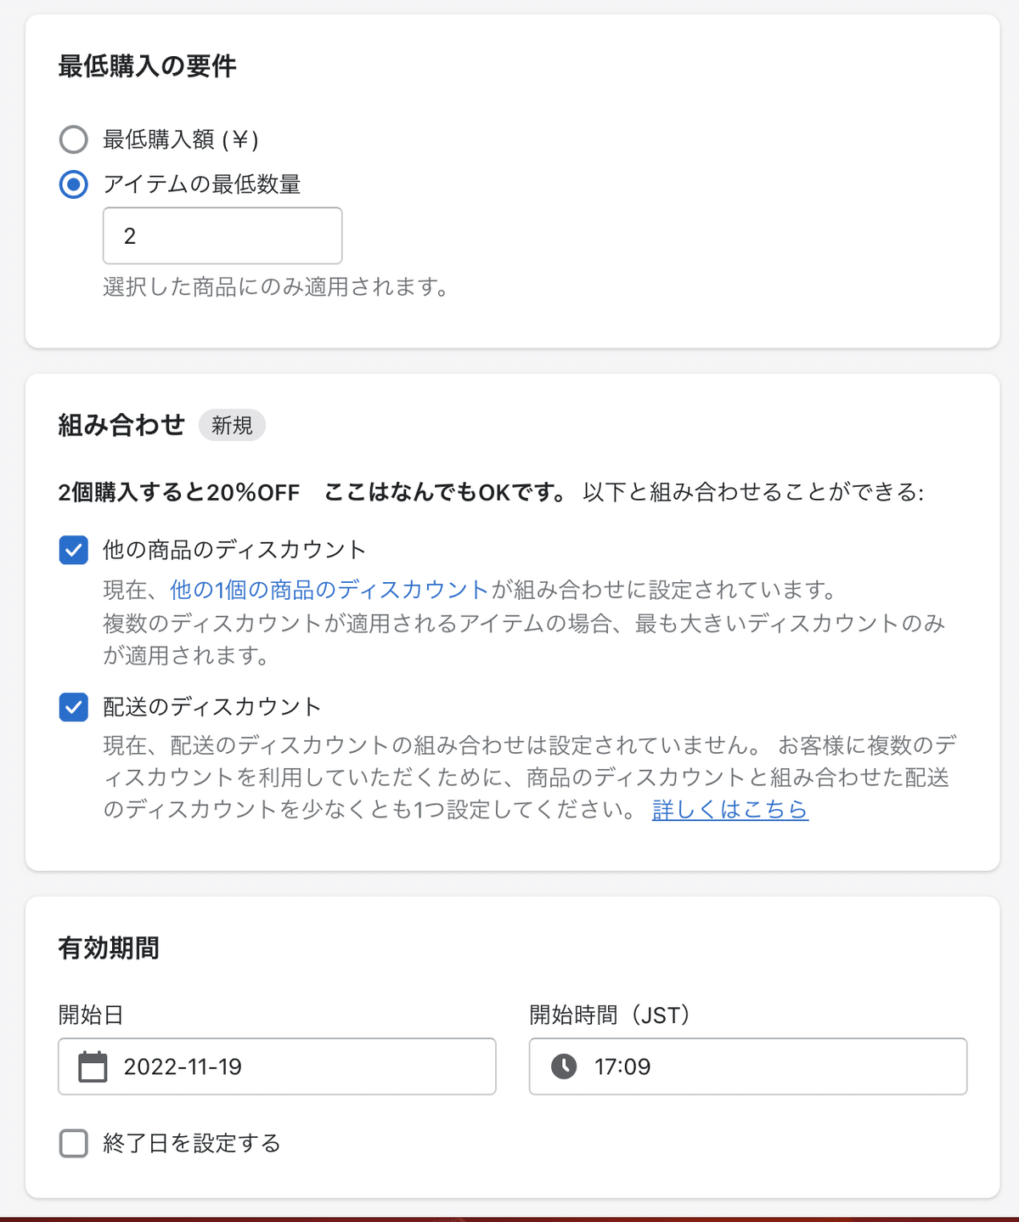1019x1222 pixels.
Task: Click the minimum item quantity field showing 2
Action: (222, 235)
